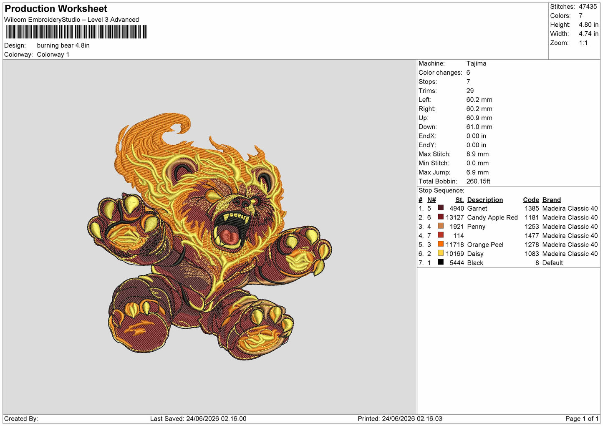The height and width of the screenshot is (426, 603).
Task: Click the Orange Peel color swatch
Action: point(441,244)
